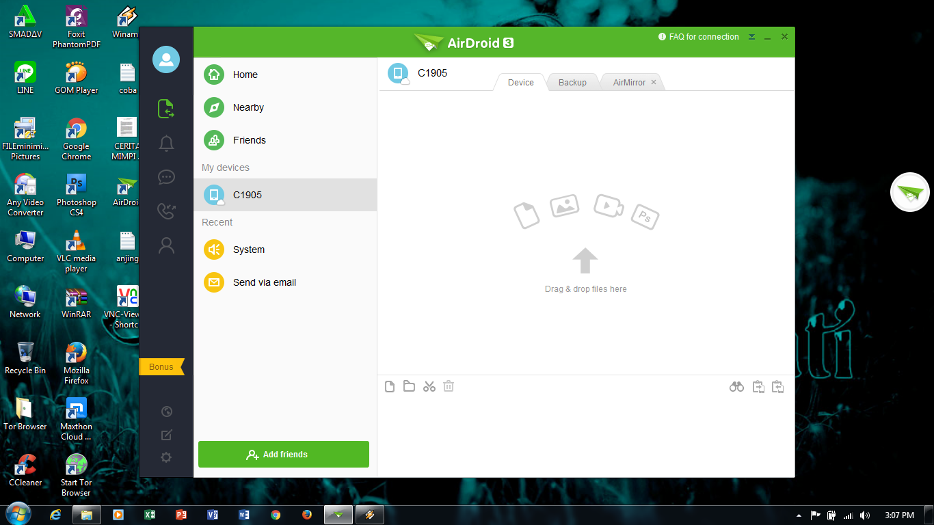Choose Send via email
The height and width of the screenshot is (525, 934).
pos(285,282)
